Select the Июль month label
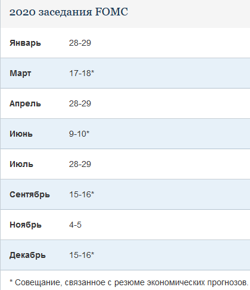Viewport: 250px width, 290px height. coord(21,164)
